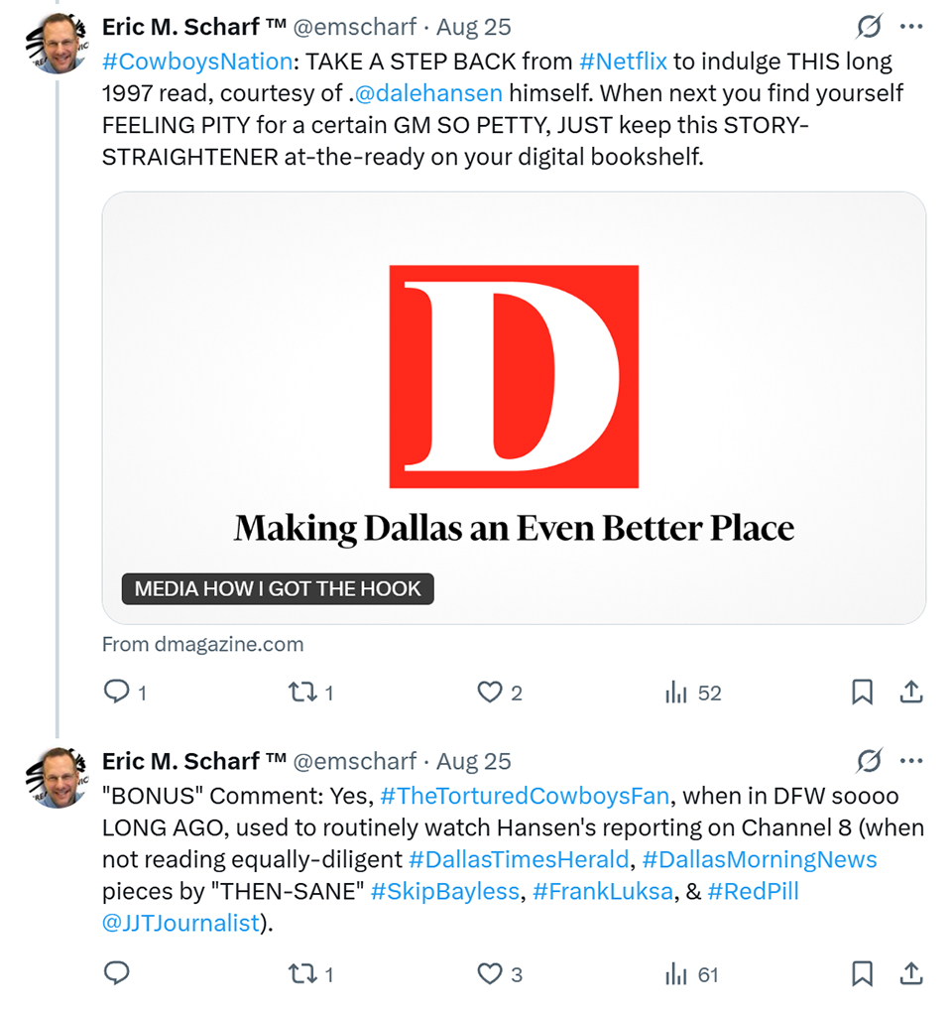The width and height of the screenshot is (952, 1013).
Task: Open Grok icon on second tweet
Action: 869,762
